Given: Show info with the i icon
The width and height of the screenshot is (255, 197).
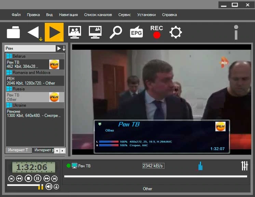Looking at the screenshot, I should click(236, 32).
